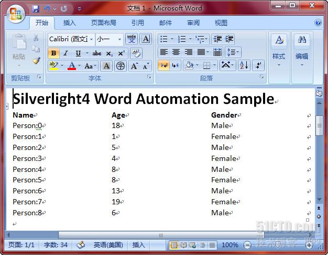Open the font size dropdown
Viewport: 328px width, 255px height.
click(x=119, y=39)
